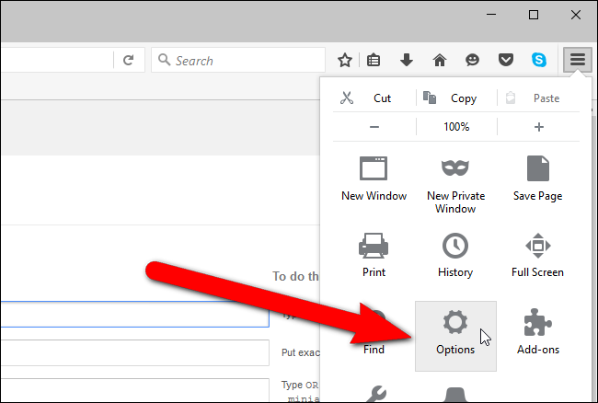Click the Skype toolbar icon
The image size is (598, 403).
point(539,60)
